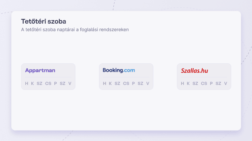Select V day in Booking.com card
Viewport: 252px width, 141px height.
pos(148,84)
